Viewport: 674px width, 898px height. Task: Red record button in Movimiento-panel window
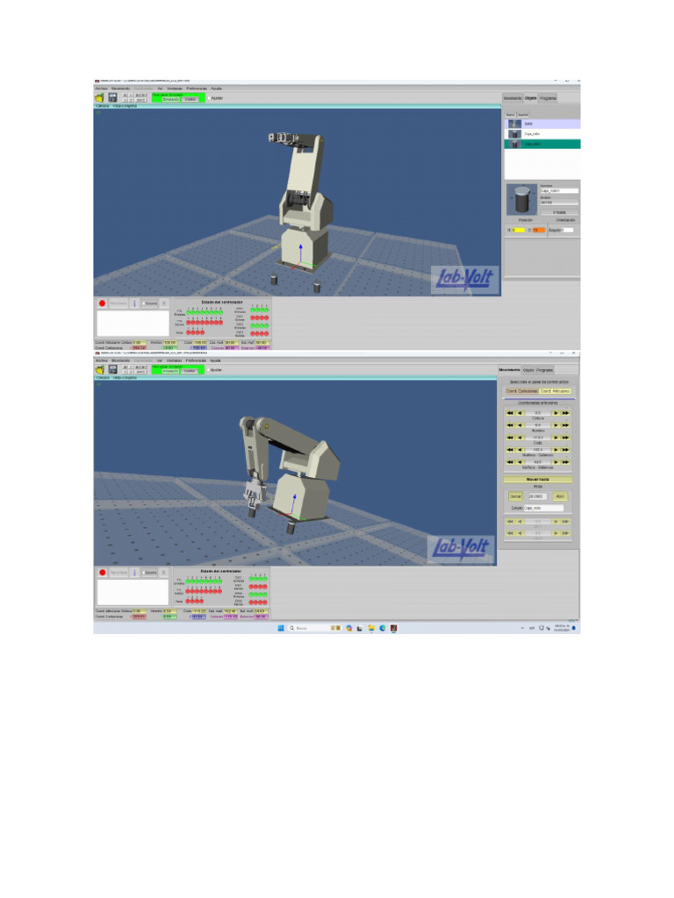pos(102,573)
